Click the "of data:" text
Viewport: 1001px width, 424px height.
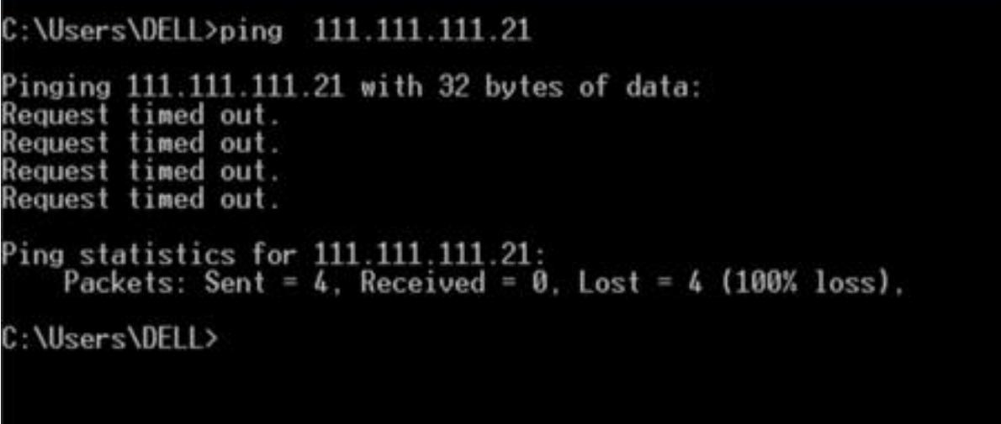tap(639, 86)
